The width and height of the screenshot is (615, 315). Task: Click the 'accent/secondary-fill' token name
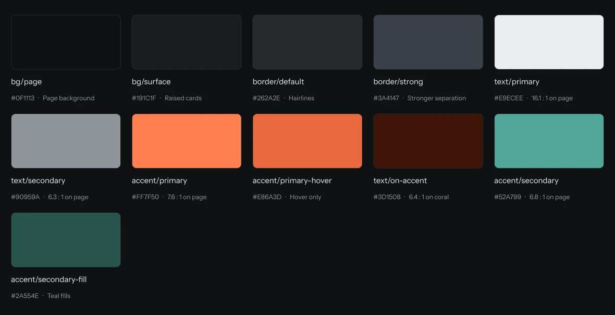coord(49,280)
